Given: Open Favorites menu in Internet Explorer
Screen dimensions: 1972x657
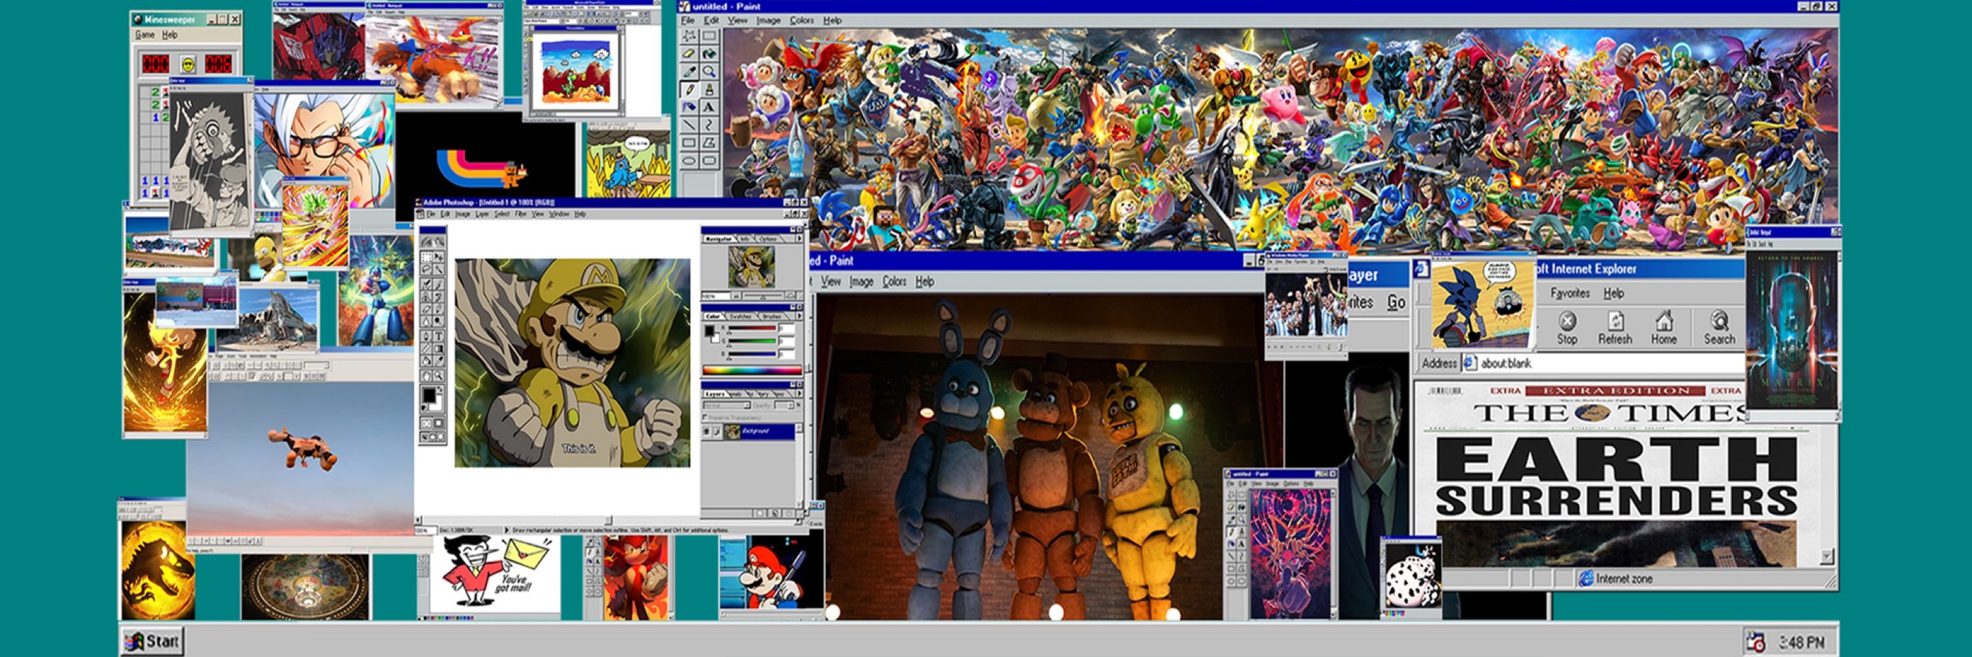Looking at the screenshot, I should [1570, 293].
